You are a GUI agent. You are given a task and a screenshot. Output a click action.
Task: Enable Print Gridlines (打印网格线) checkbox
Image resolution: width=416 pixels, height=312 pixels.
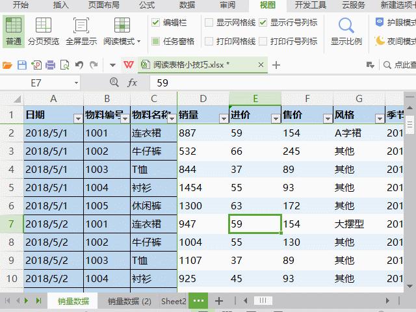[209, 41]
